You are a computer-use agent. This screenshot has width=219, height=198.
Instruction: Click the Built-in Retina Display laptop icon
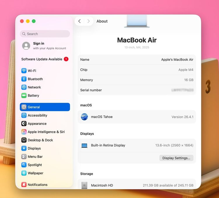pos(84,146)
